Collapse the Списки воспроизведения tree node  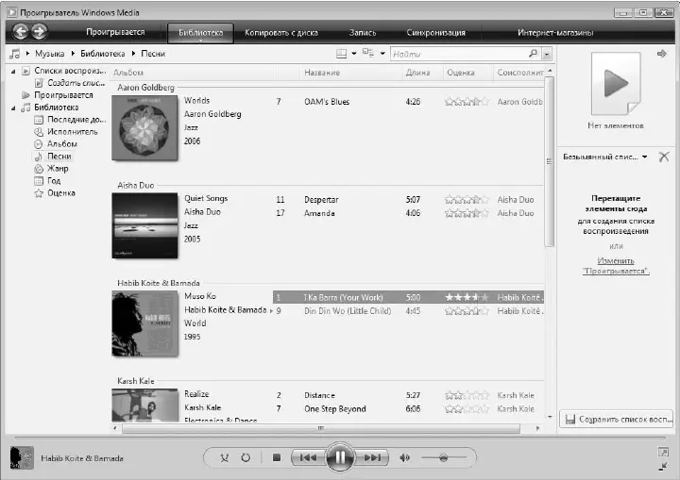(x=13, y=71)
